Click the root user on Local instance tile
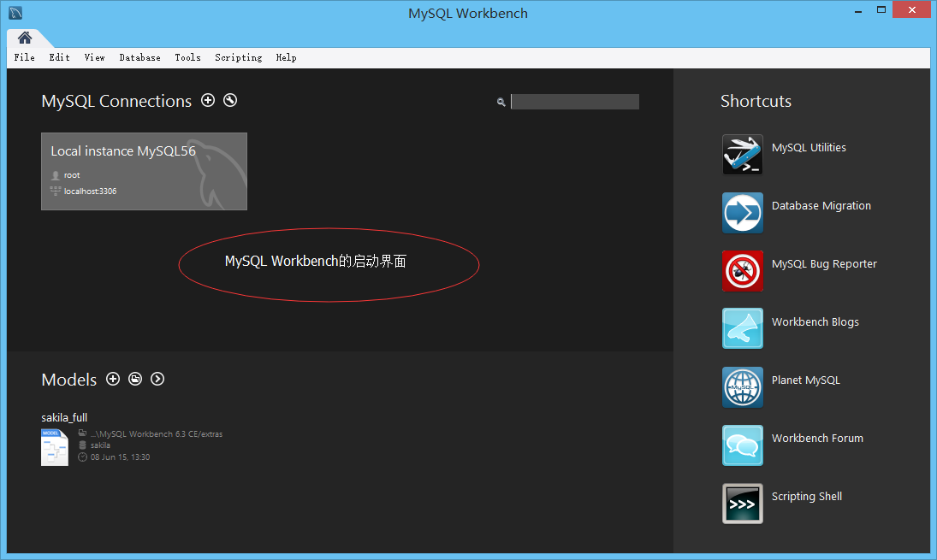The width and height of the screenshot is (937, 560). point(72,175)
